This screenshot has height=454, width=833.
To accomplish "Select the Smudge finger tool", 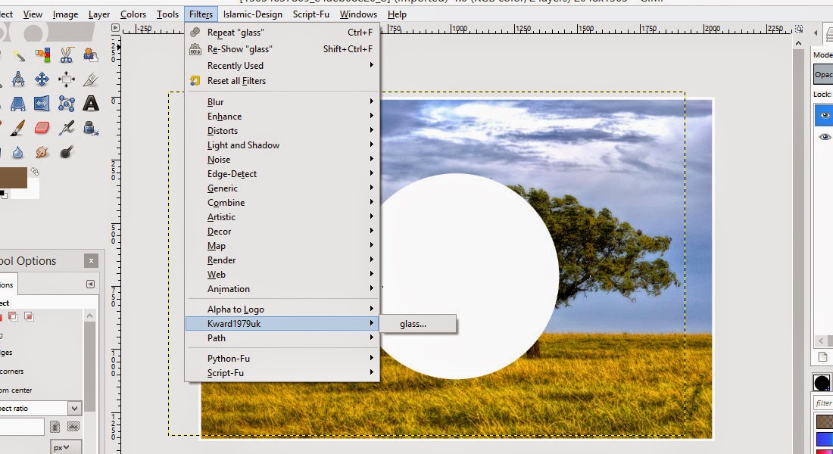I will (x=42, y=152).
